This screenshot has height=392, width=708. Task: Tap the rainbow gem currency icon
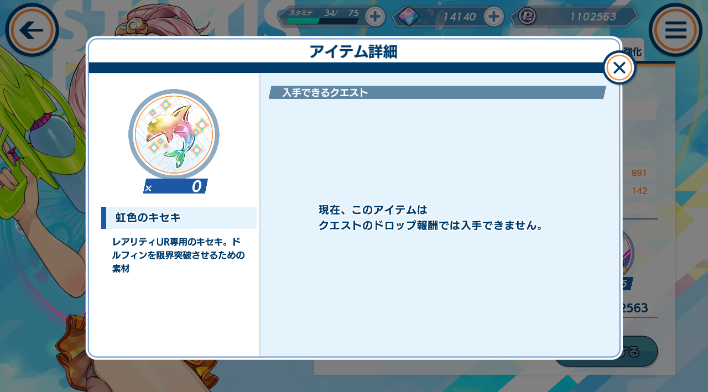[409, 17]
